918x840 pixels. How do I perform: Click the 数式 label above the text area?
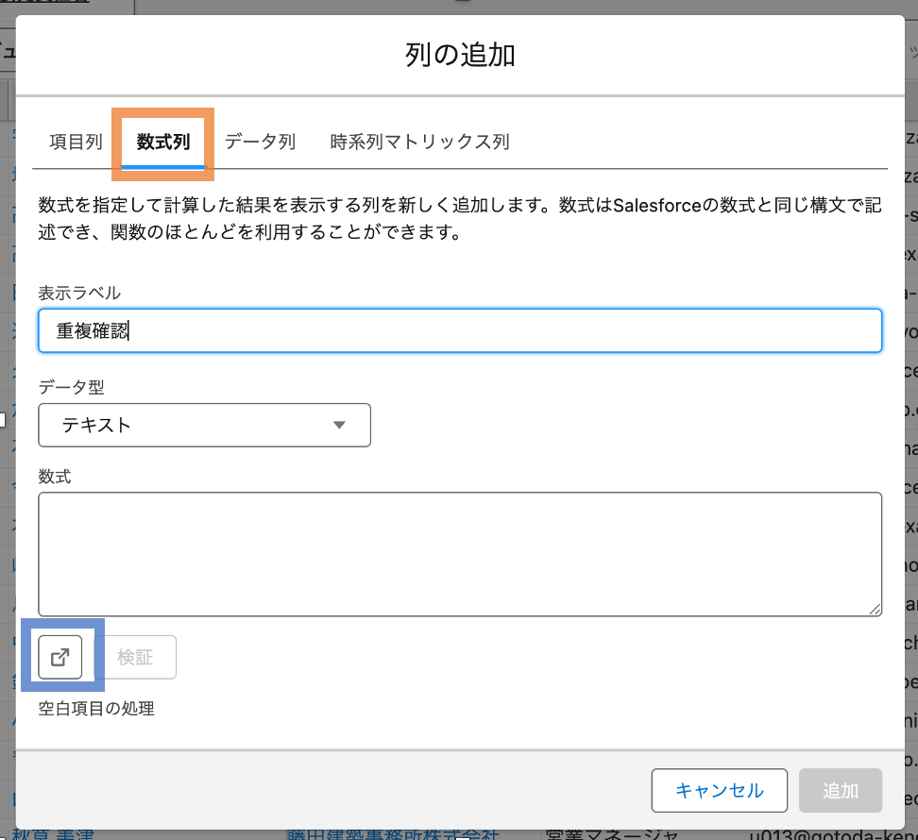coord(55,477)
